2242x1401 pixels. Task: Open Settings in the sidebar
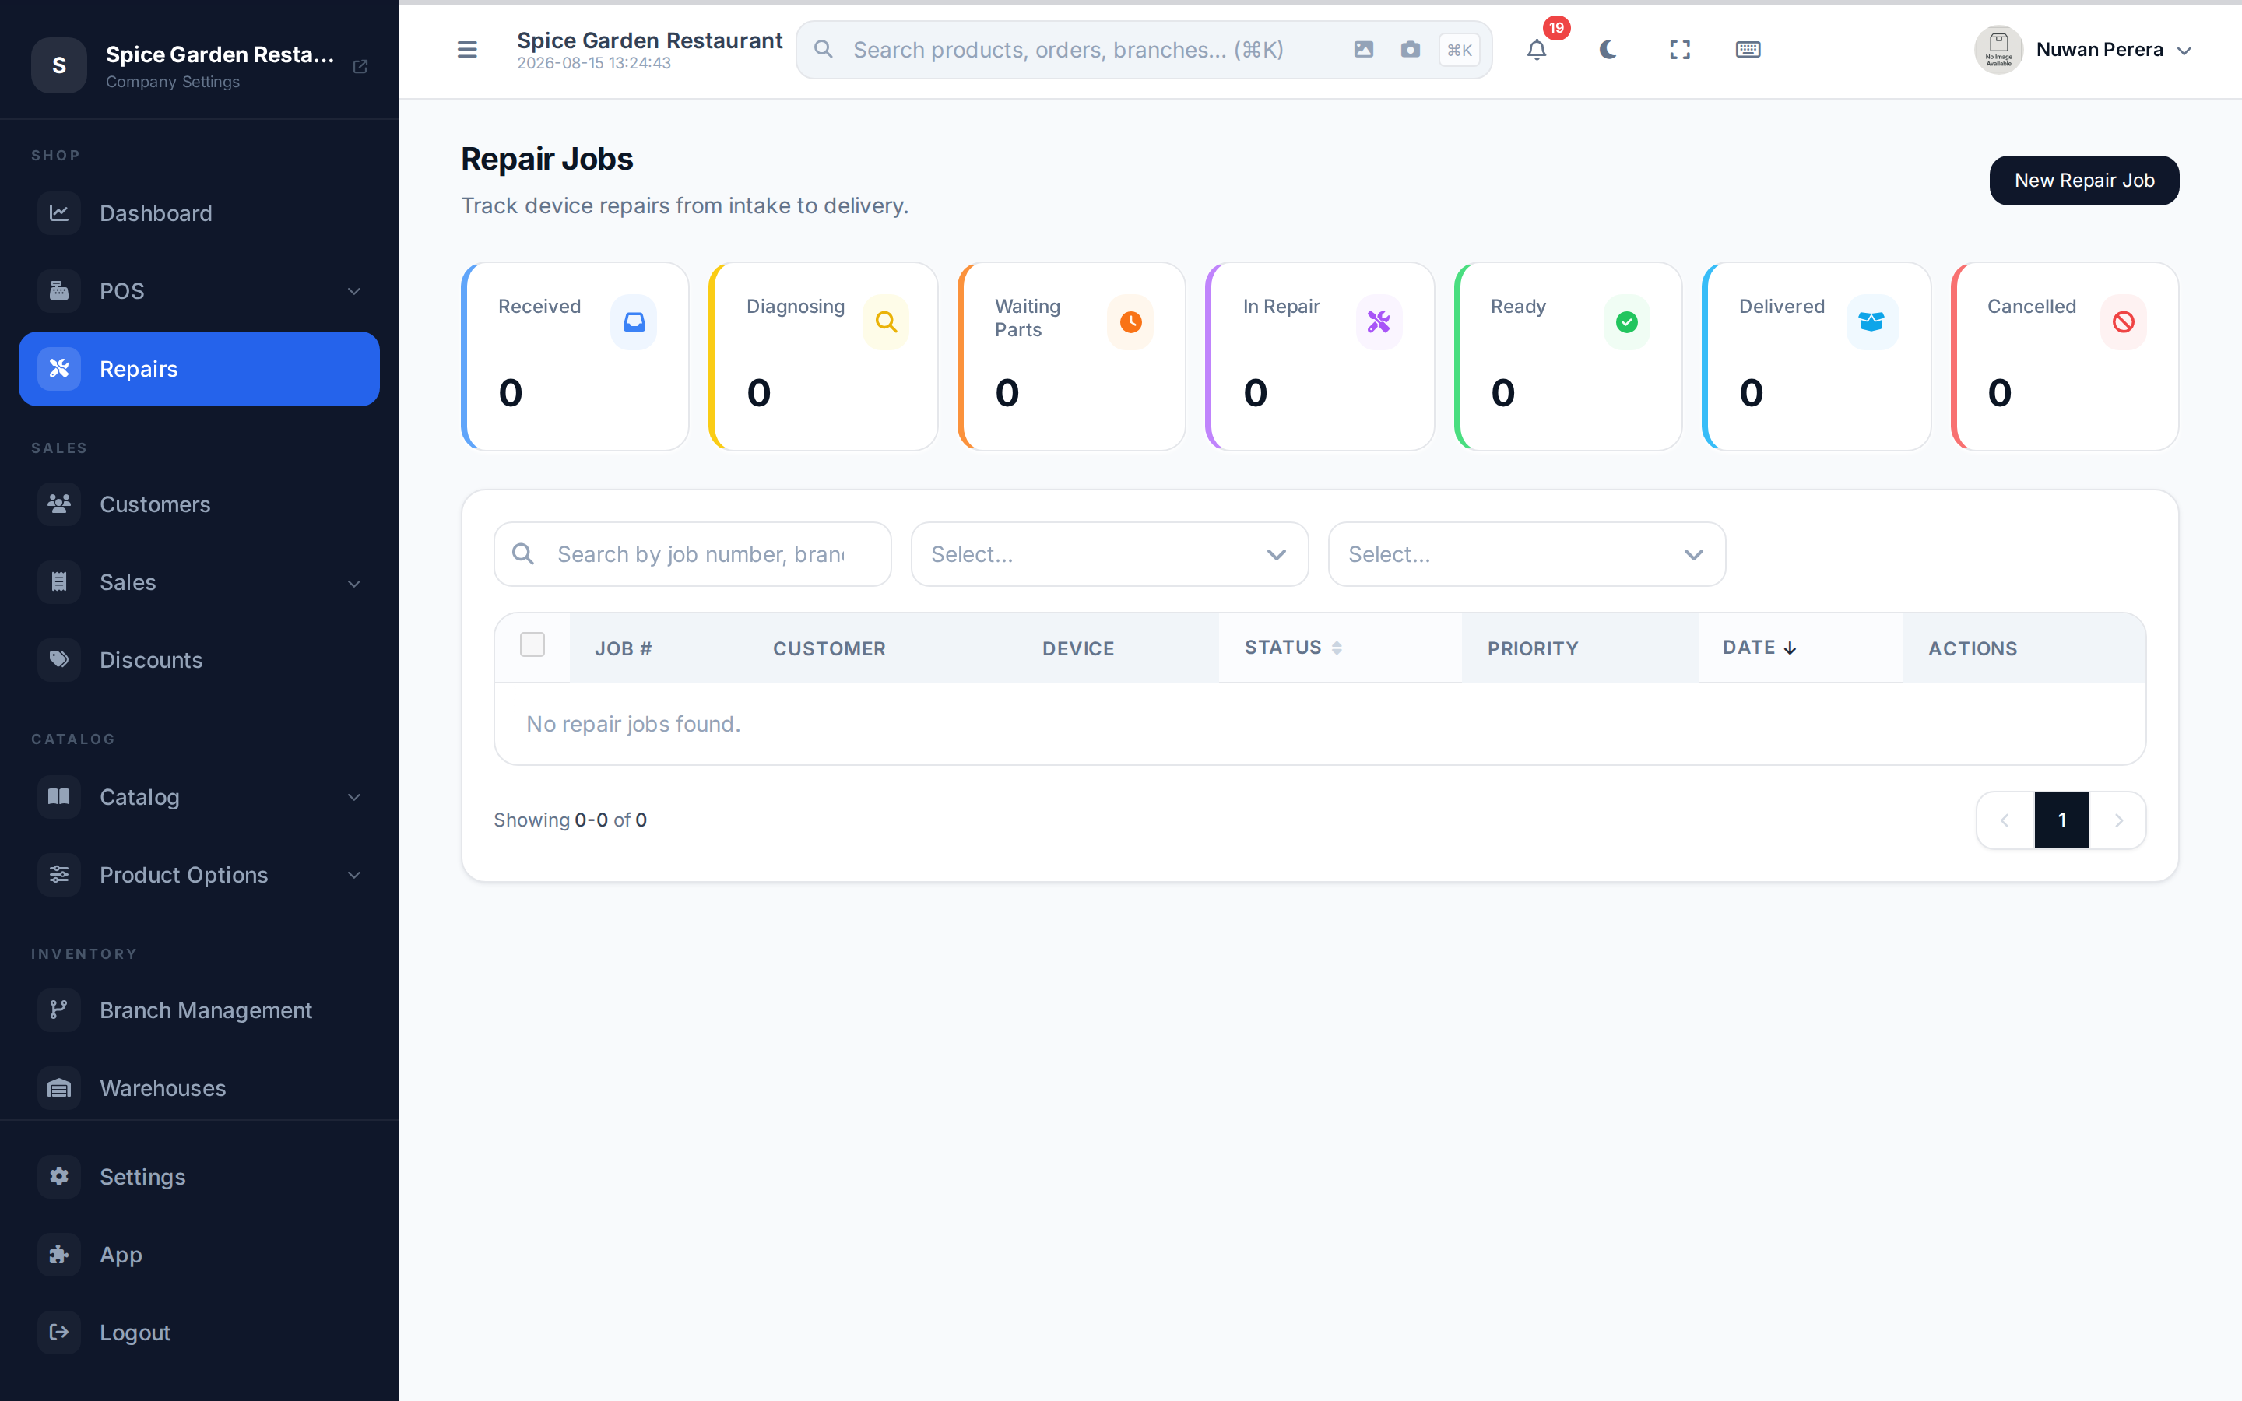(199, 1177)
